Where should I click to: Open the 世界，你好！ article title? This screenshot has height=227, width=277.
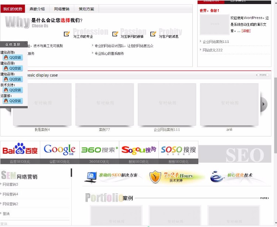209,11
